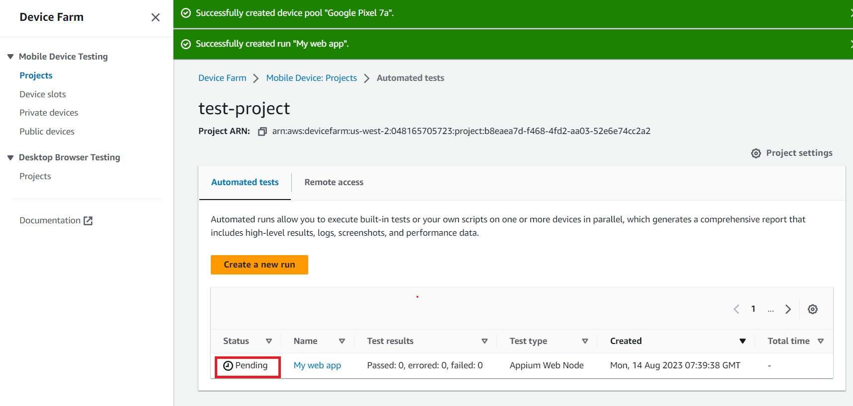This screenshot has height=406, width=853.
Task: Select the Automated tests tab
Action: click(x=245, y=182)
